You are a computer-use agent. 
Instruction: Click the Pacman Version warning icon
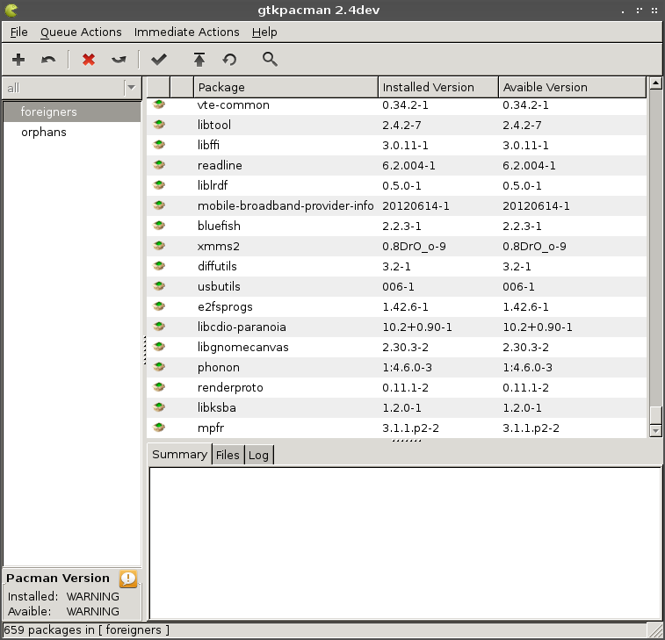[128, 579]
